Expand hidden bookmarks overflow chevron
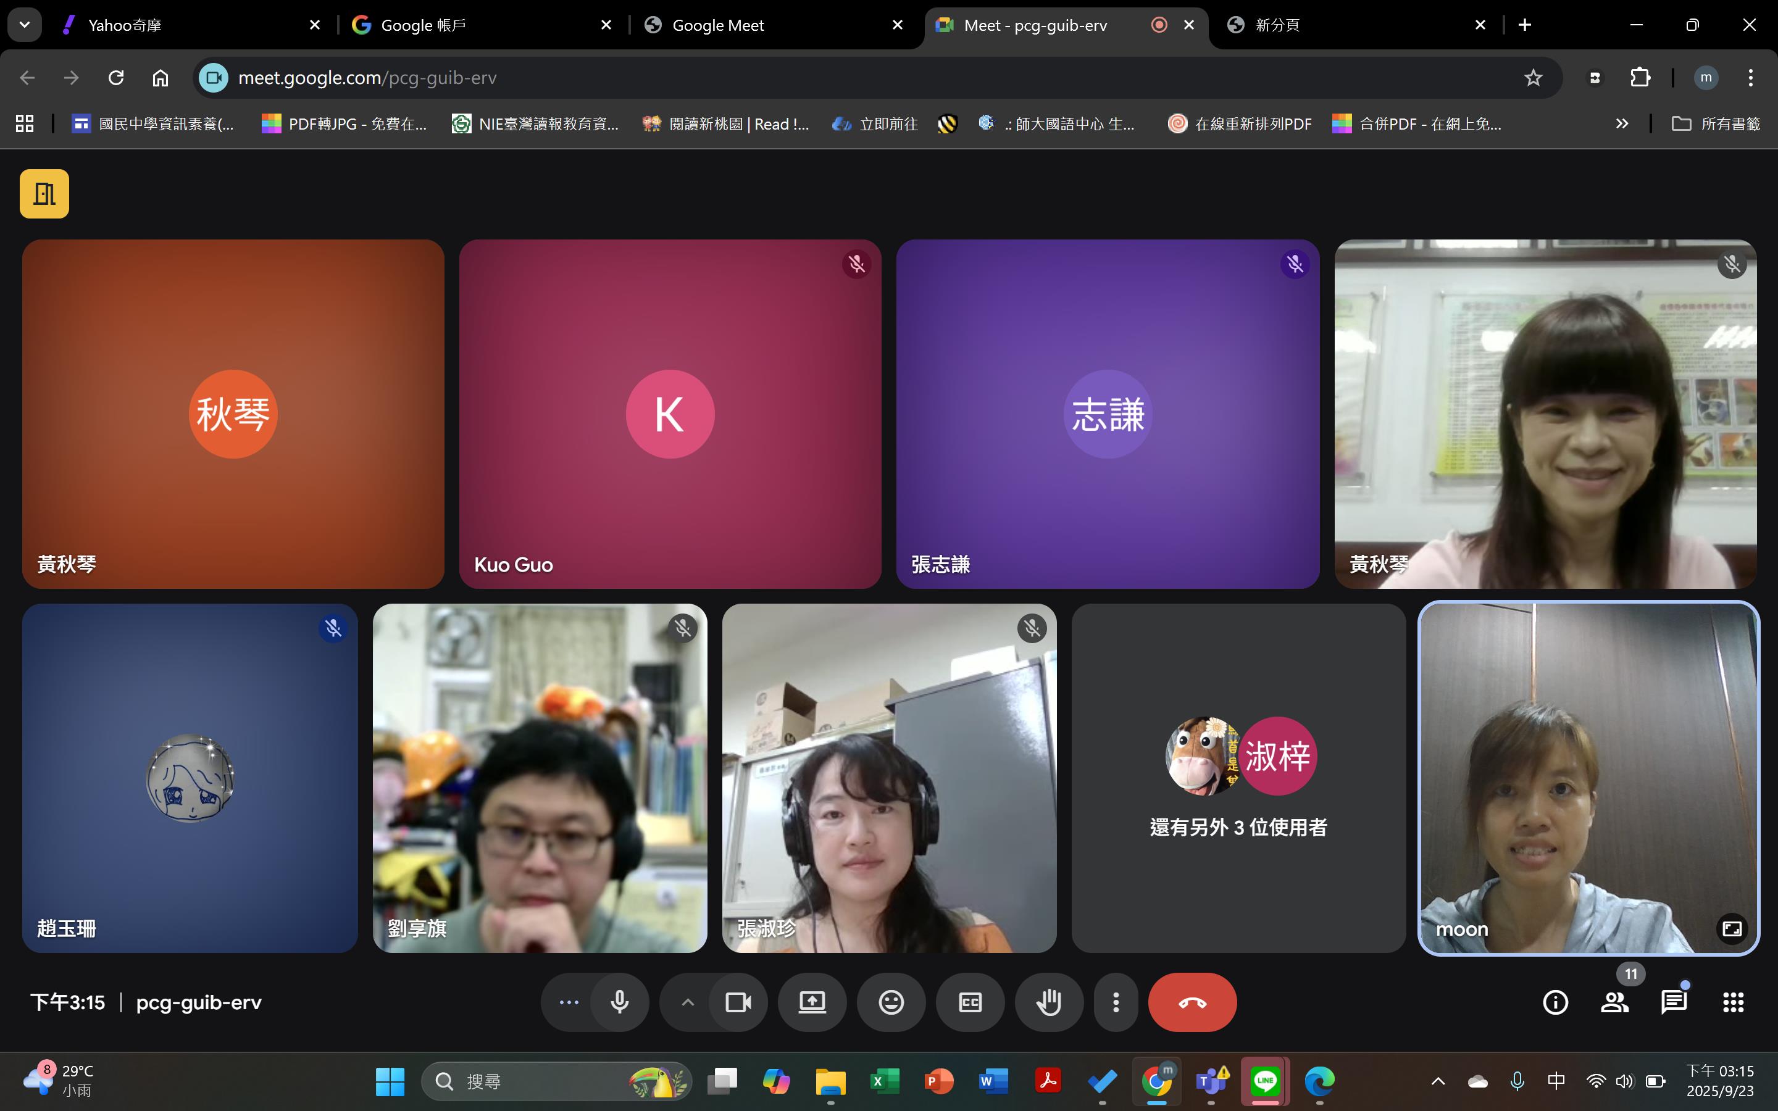 pyautogui.click(x=1622, y=123)
